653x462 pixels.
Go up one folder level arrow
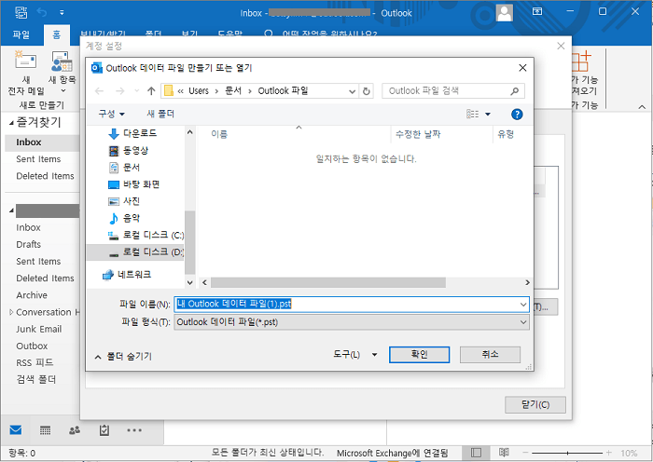(151, 90)
